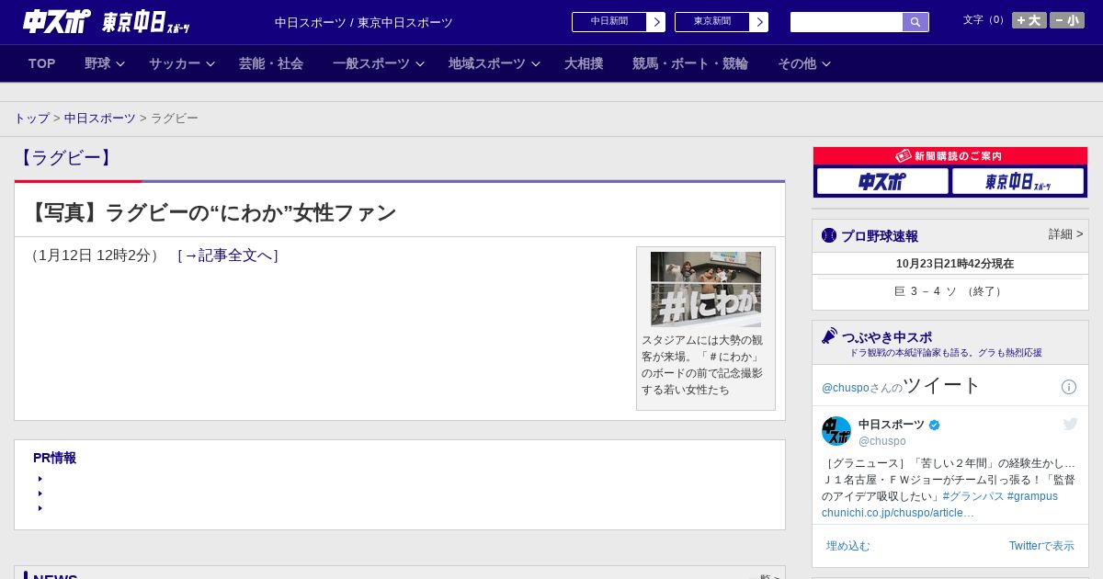
Task: Expand the その他 dropdown chevron
Action: (x=826, y=64)
